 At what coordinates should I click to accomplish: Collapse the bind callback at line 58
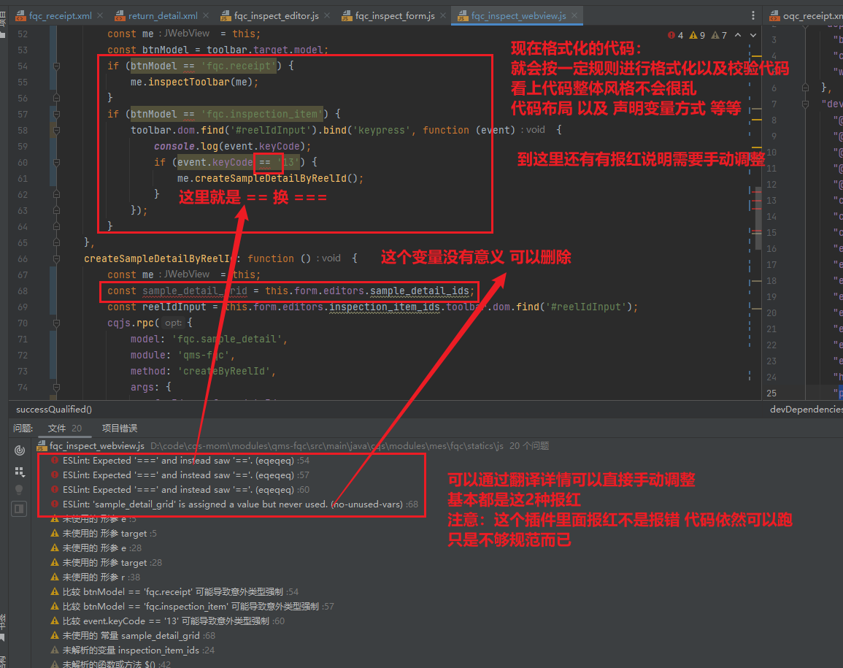[x=56, y=130]
